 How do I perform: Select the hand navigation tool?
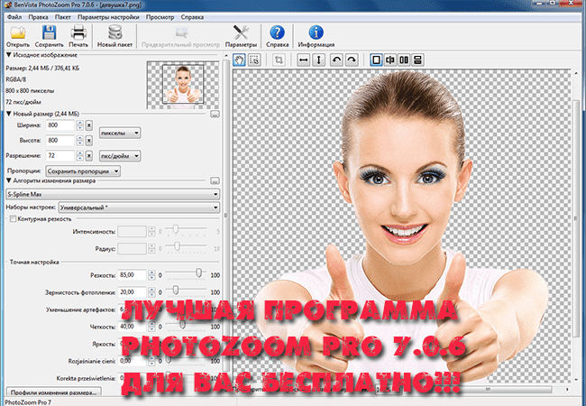pos(239,60)
